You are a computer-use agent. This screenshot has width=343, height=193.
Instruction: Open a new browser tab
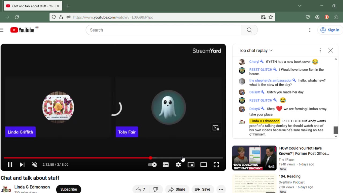(68, 6)
